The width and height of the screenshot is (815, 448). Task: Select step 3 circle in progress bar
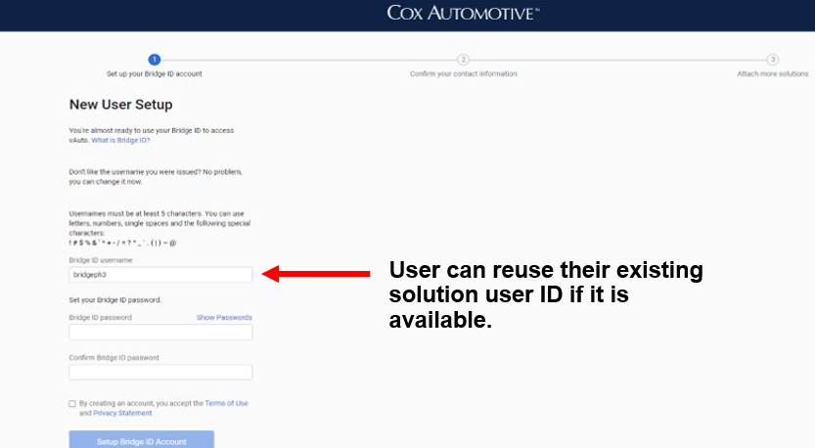[x=772, y=60]
